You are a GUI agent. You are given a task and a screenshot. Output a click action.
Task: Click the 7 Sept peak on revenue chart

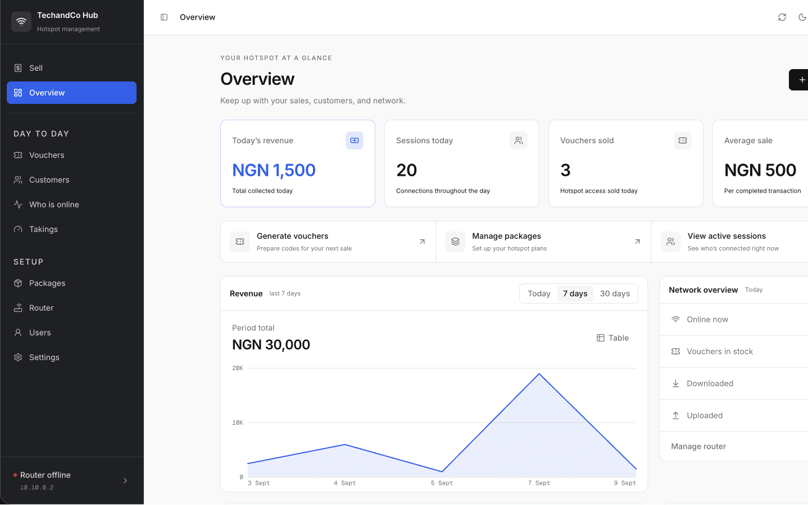(539, 374)
